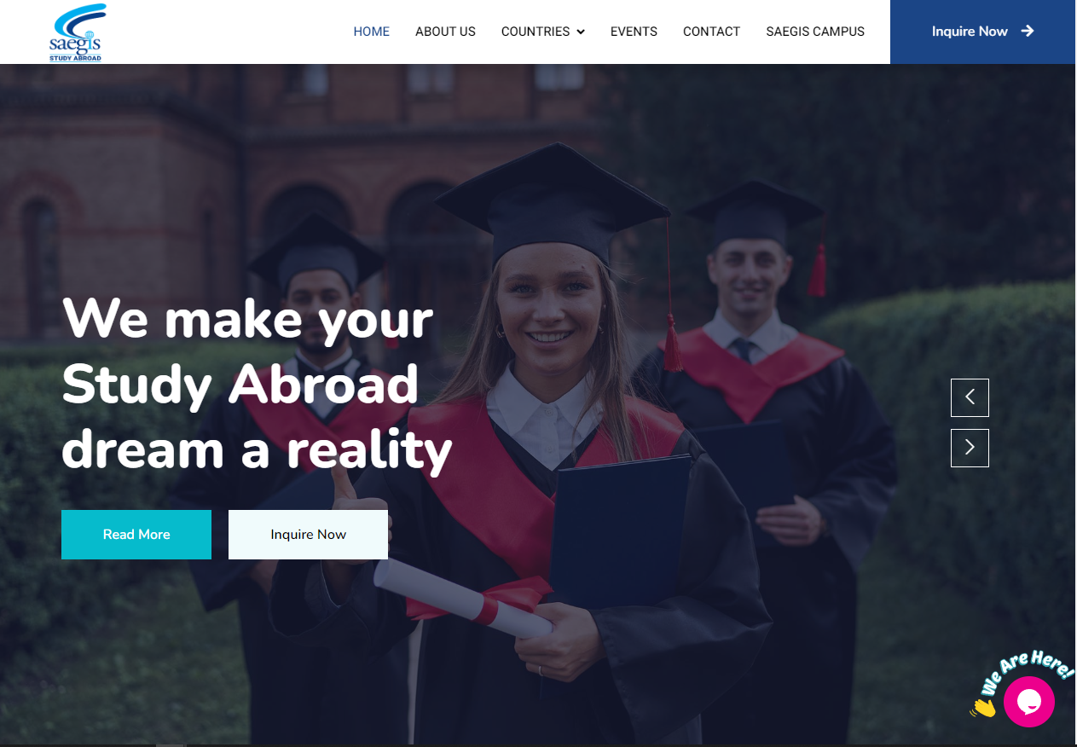Open the ABOUT US page
Screen dimensions: 1077x747
445,32
